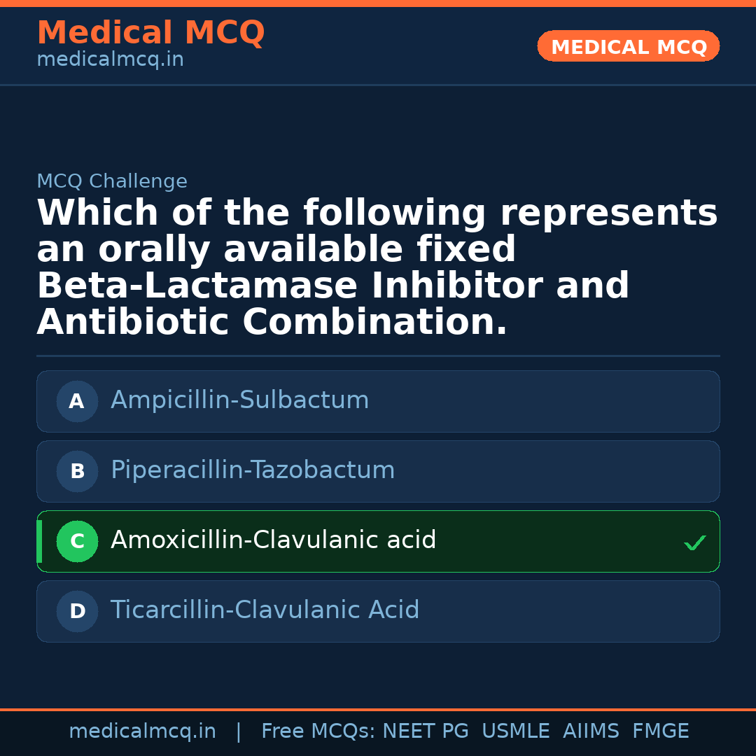This screenshot has width=756, height=756.
Task: Choose the Piperacillin-Tazobactum option
Action: [253, 470]
